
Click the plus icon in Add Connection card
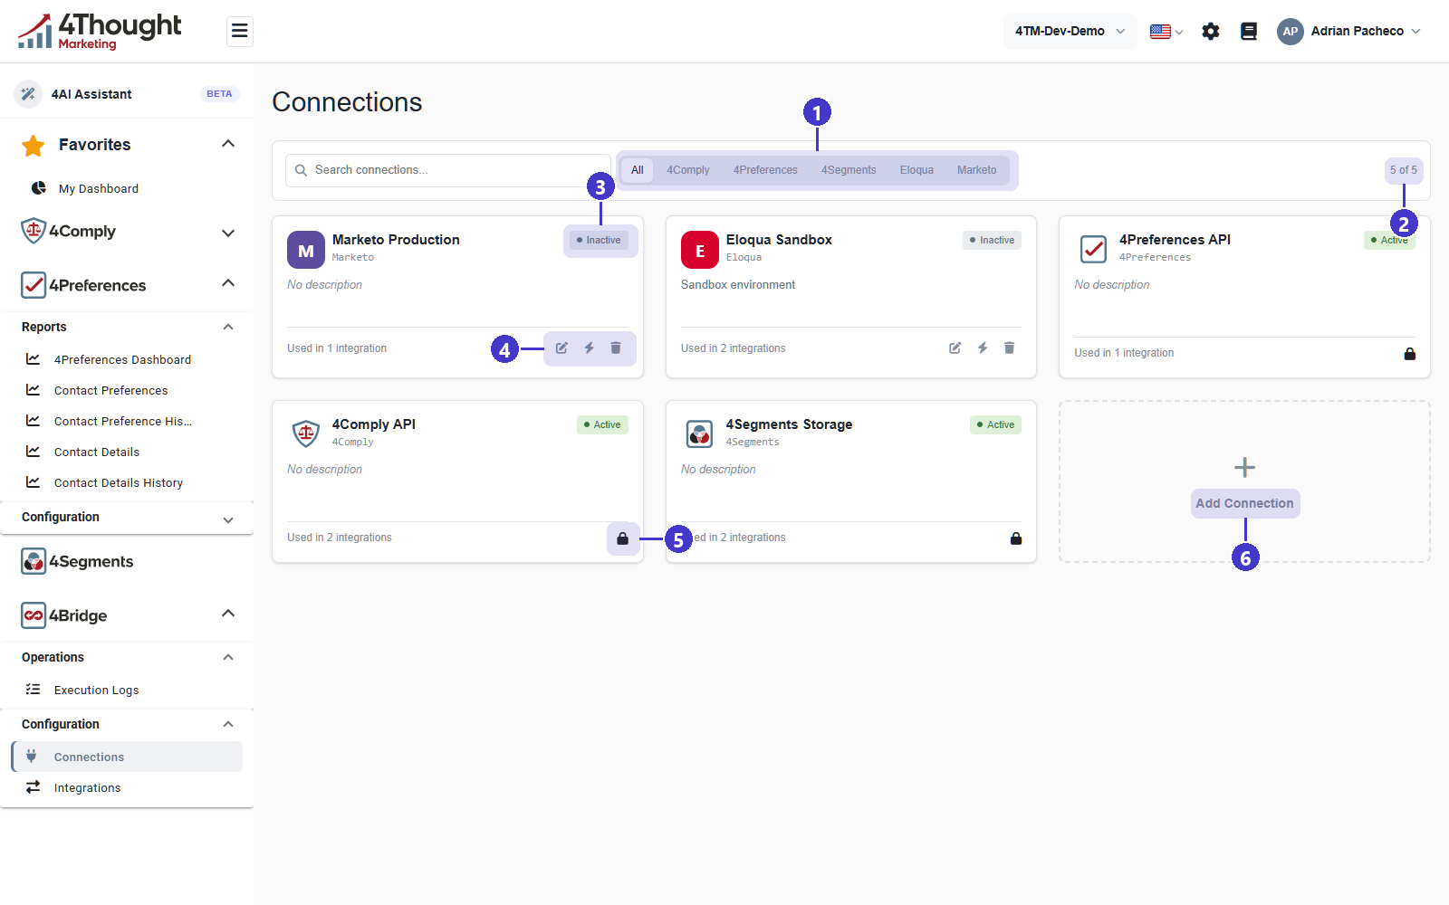tap(1245, 467)
